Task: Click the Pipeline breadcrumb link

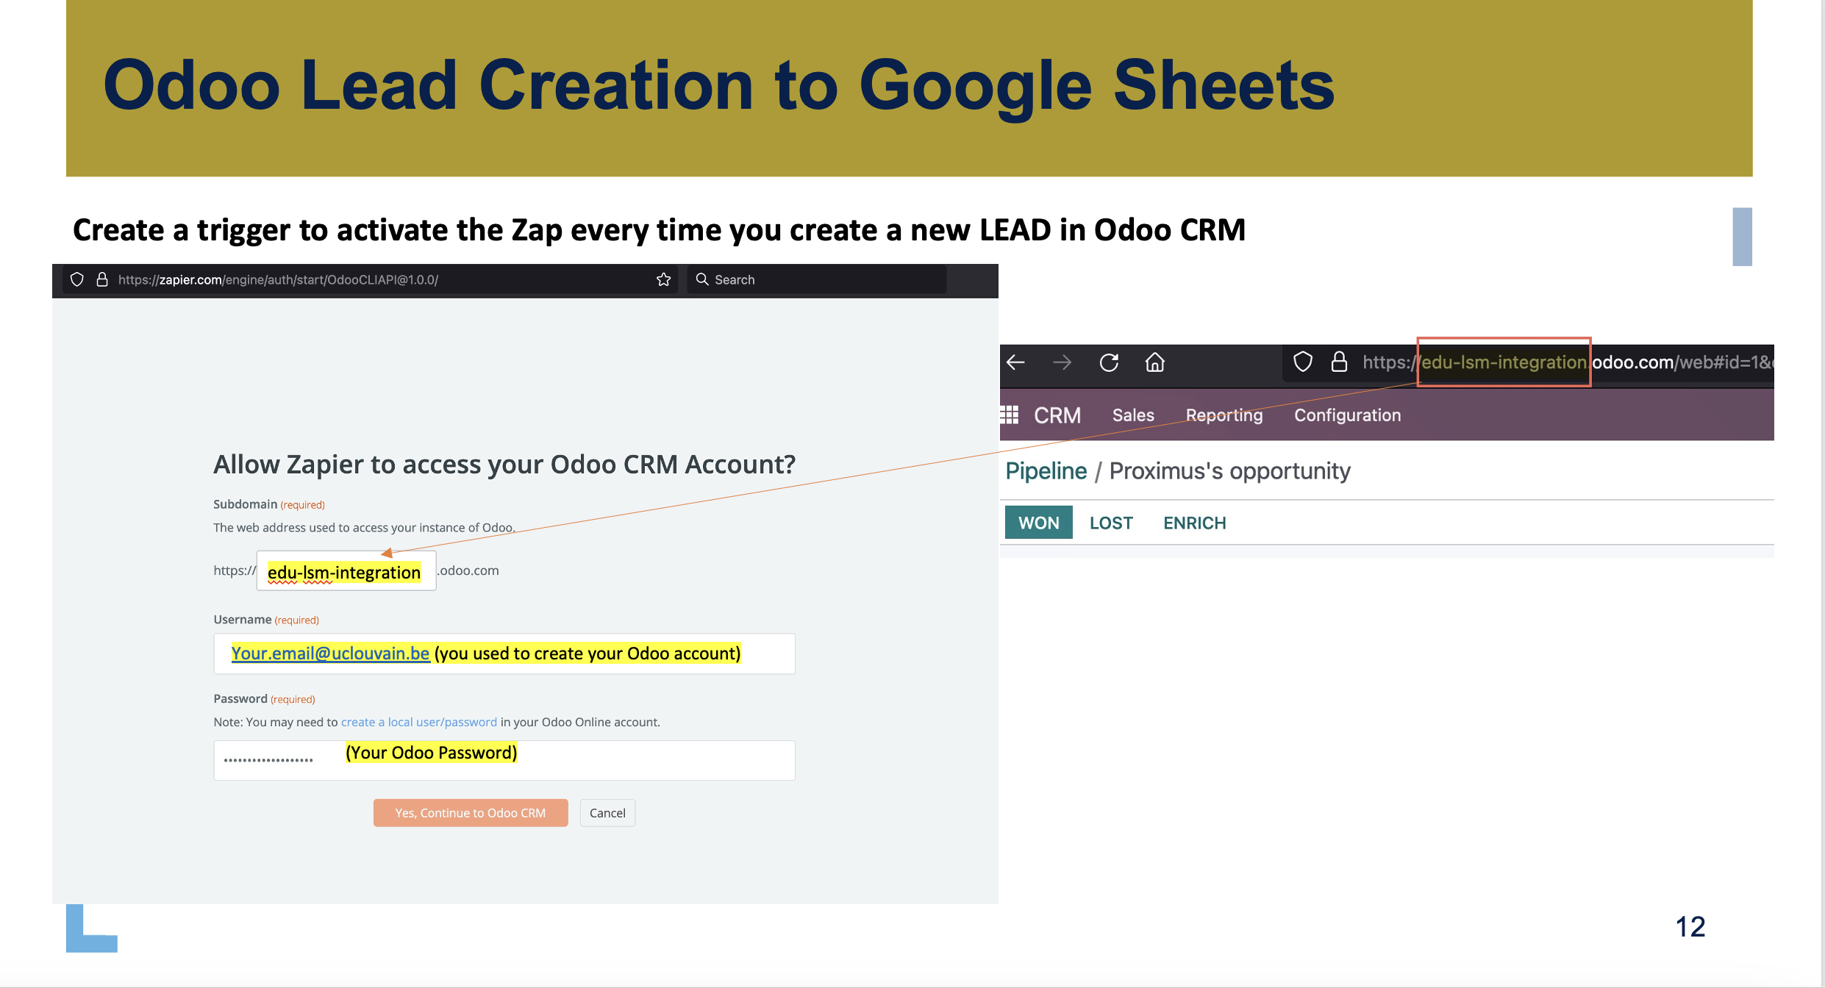Action: click(1046, 471)
